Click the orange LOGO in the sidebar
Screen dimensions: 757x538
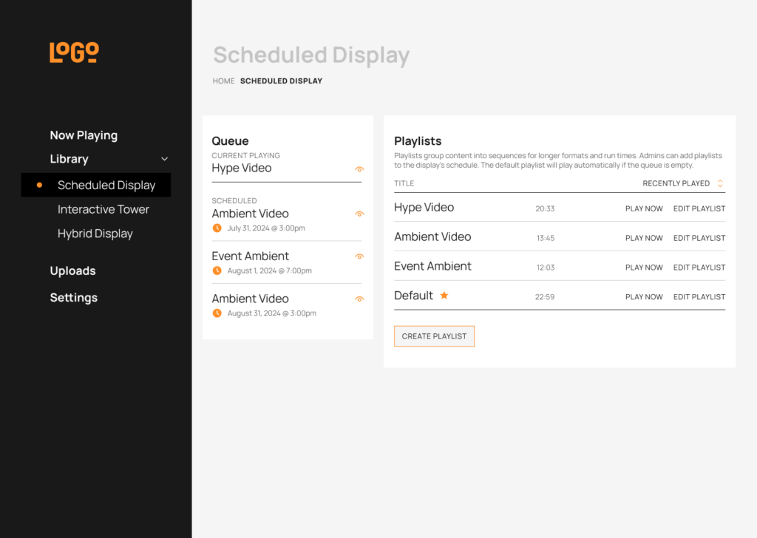75,52
